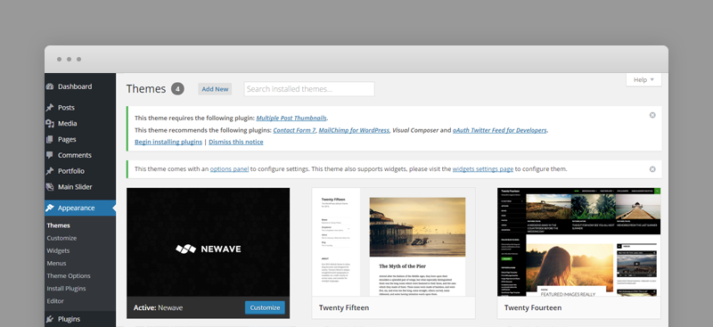713x327 pixels.
Task: Click the Plugins plug icon
Action: 50,319
